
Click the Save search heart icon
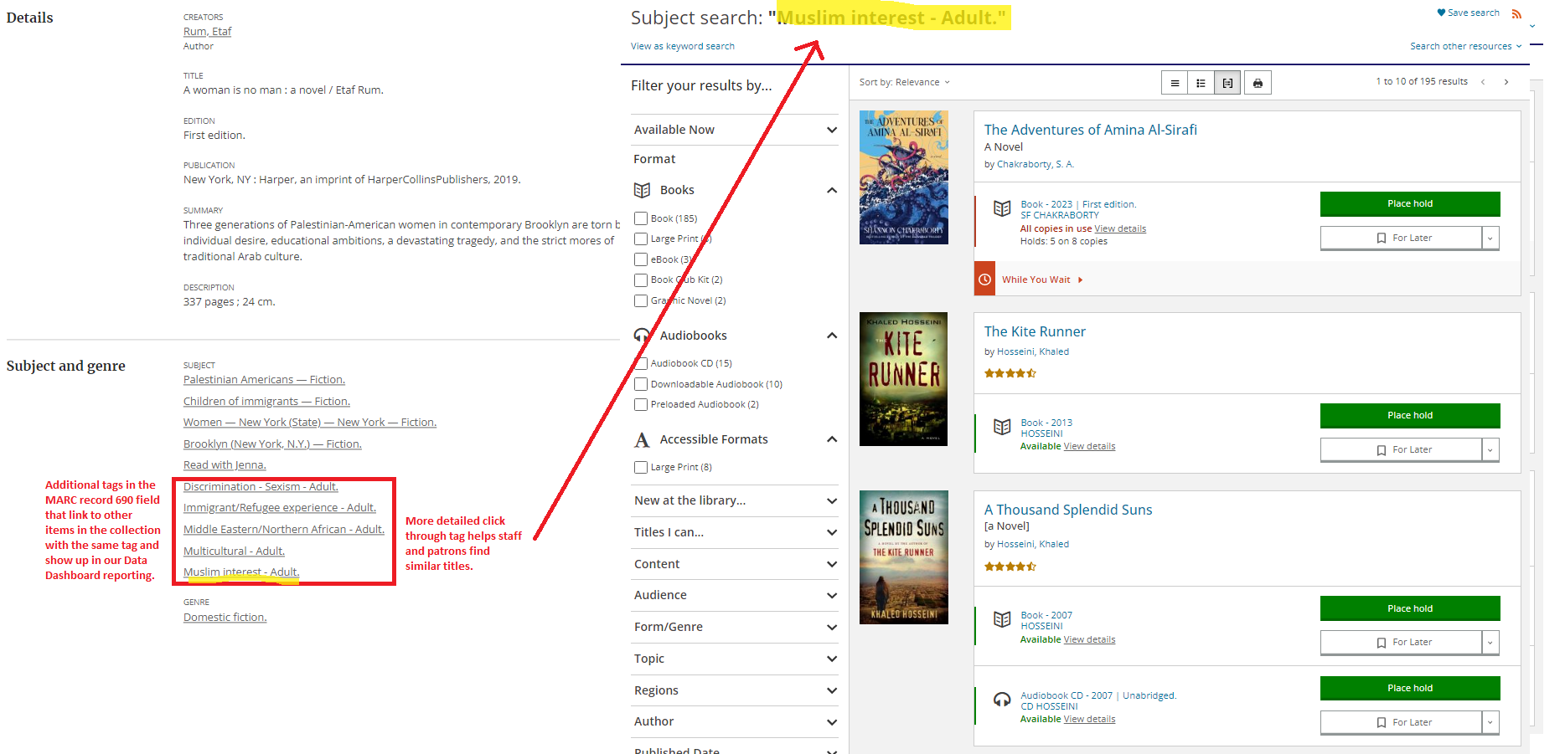click(x=1441, y=13)
